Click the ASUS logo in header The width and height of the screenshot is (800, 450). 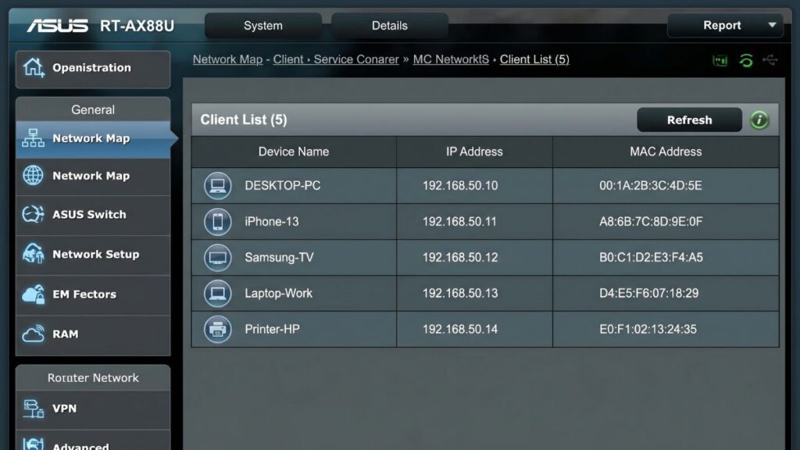pyautogui.click(x=57, y=26)
